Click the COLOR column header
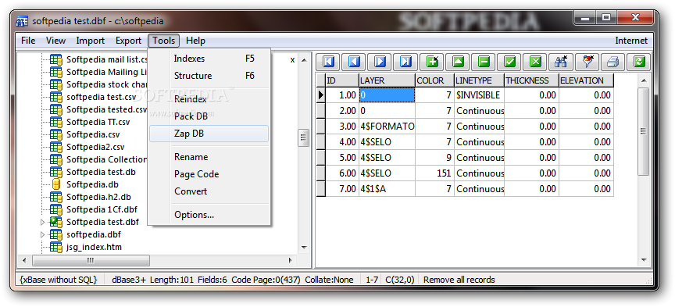Screen dimensions: 675x307 435,80
